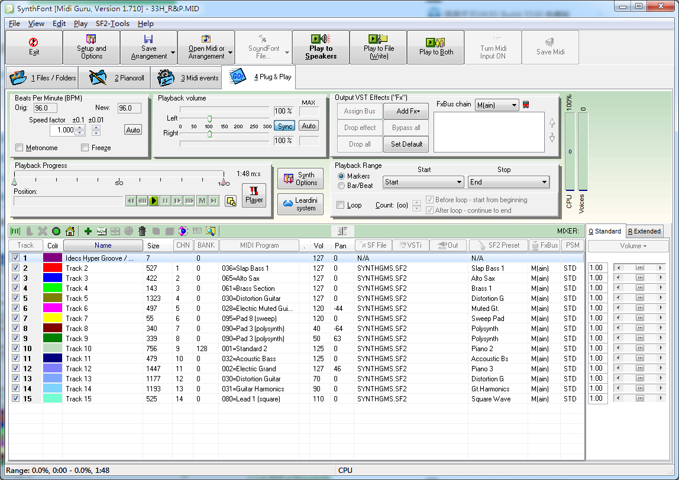Click the Name column header

[x=103, y=245]
